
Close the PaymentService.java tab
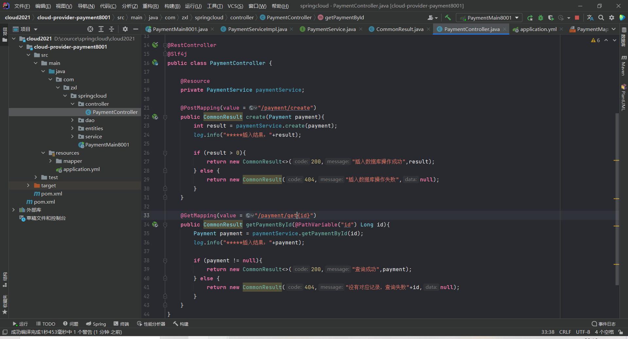[x=361, y=29]
